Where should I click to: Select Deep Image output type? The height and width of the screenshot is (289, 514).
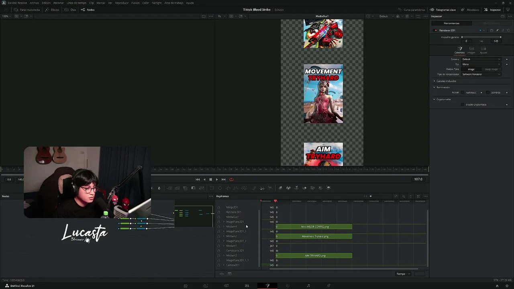click(491, 69)
